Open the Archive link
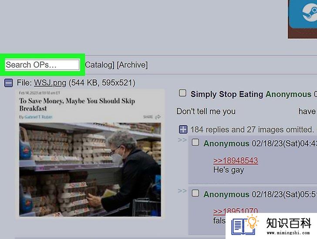 pos(132,65)
